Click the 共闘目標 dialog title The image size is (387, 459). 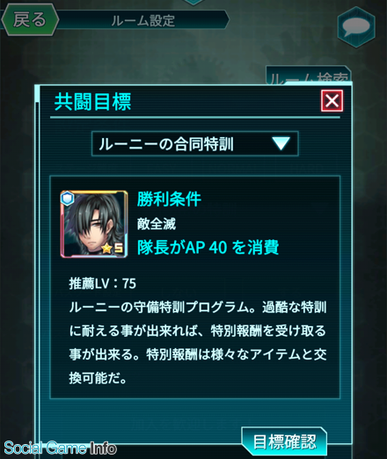coord(92,102)
